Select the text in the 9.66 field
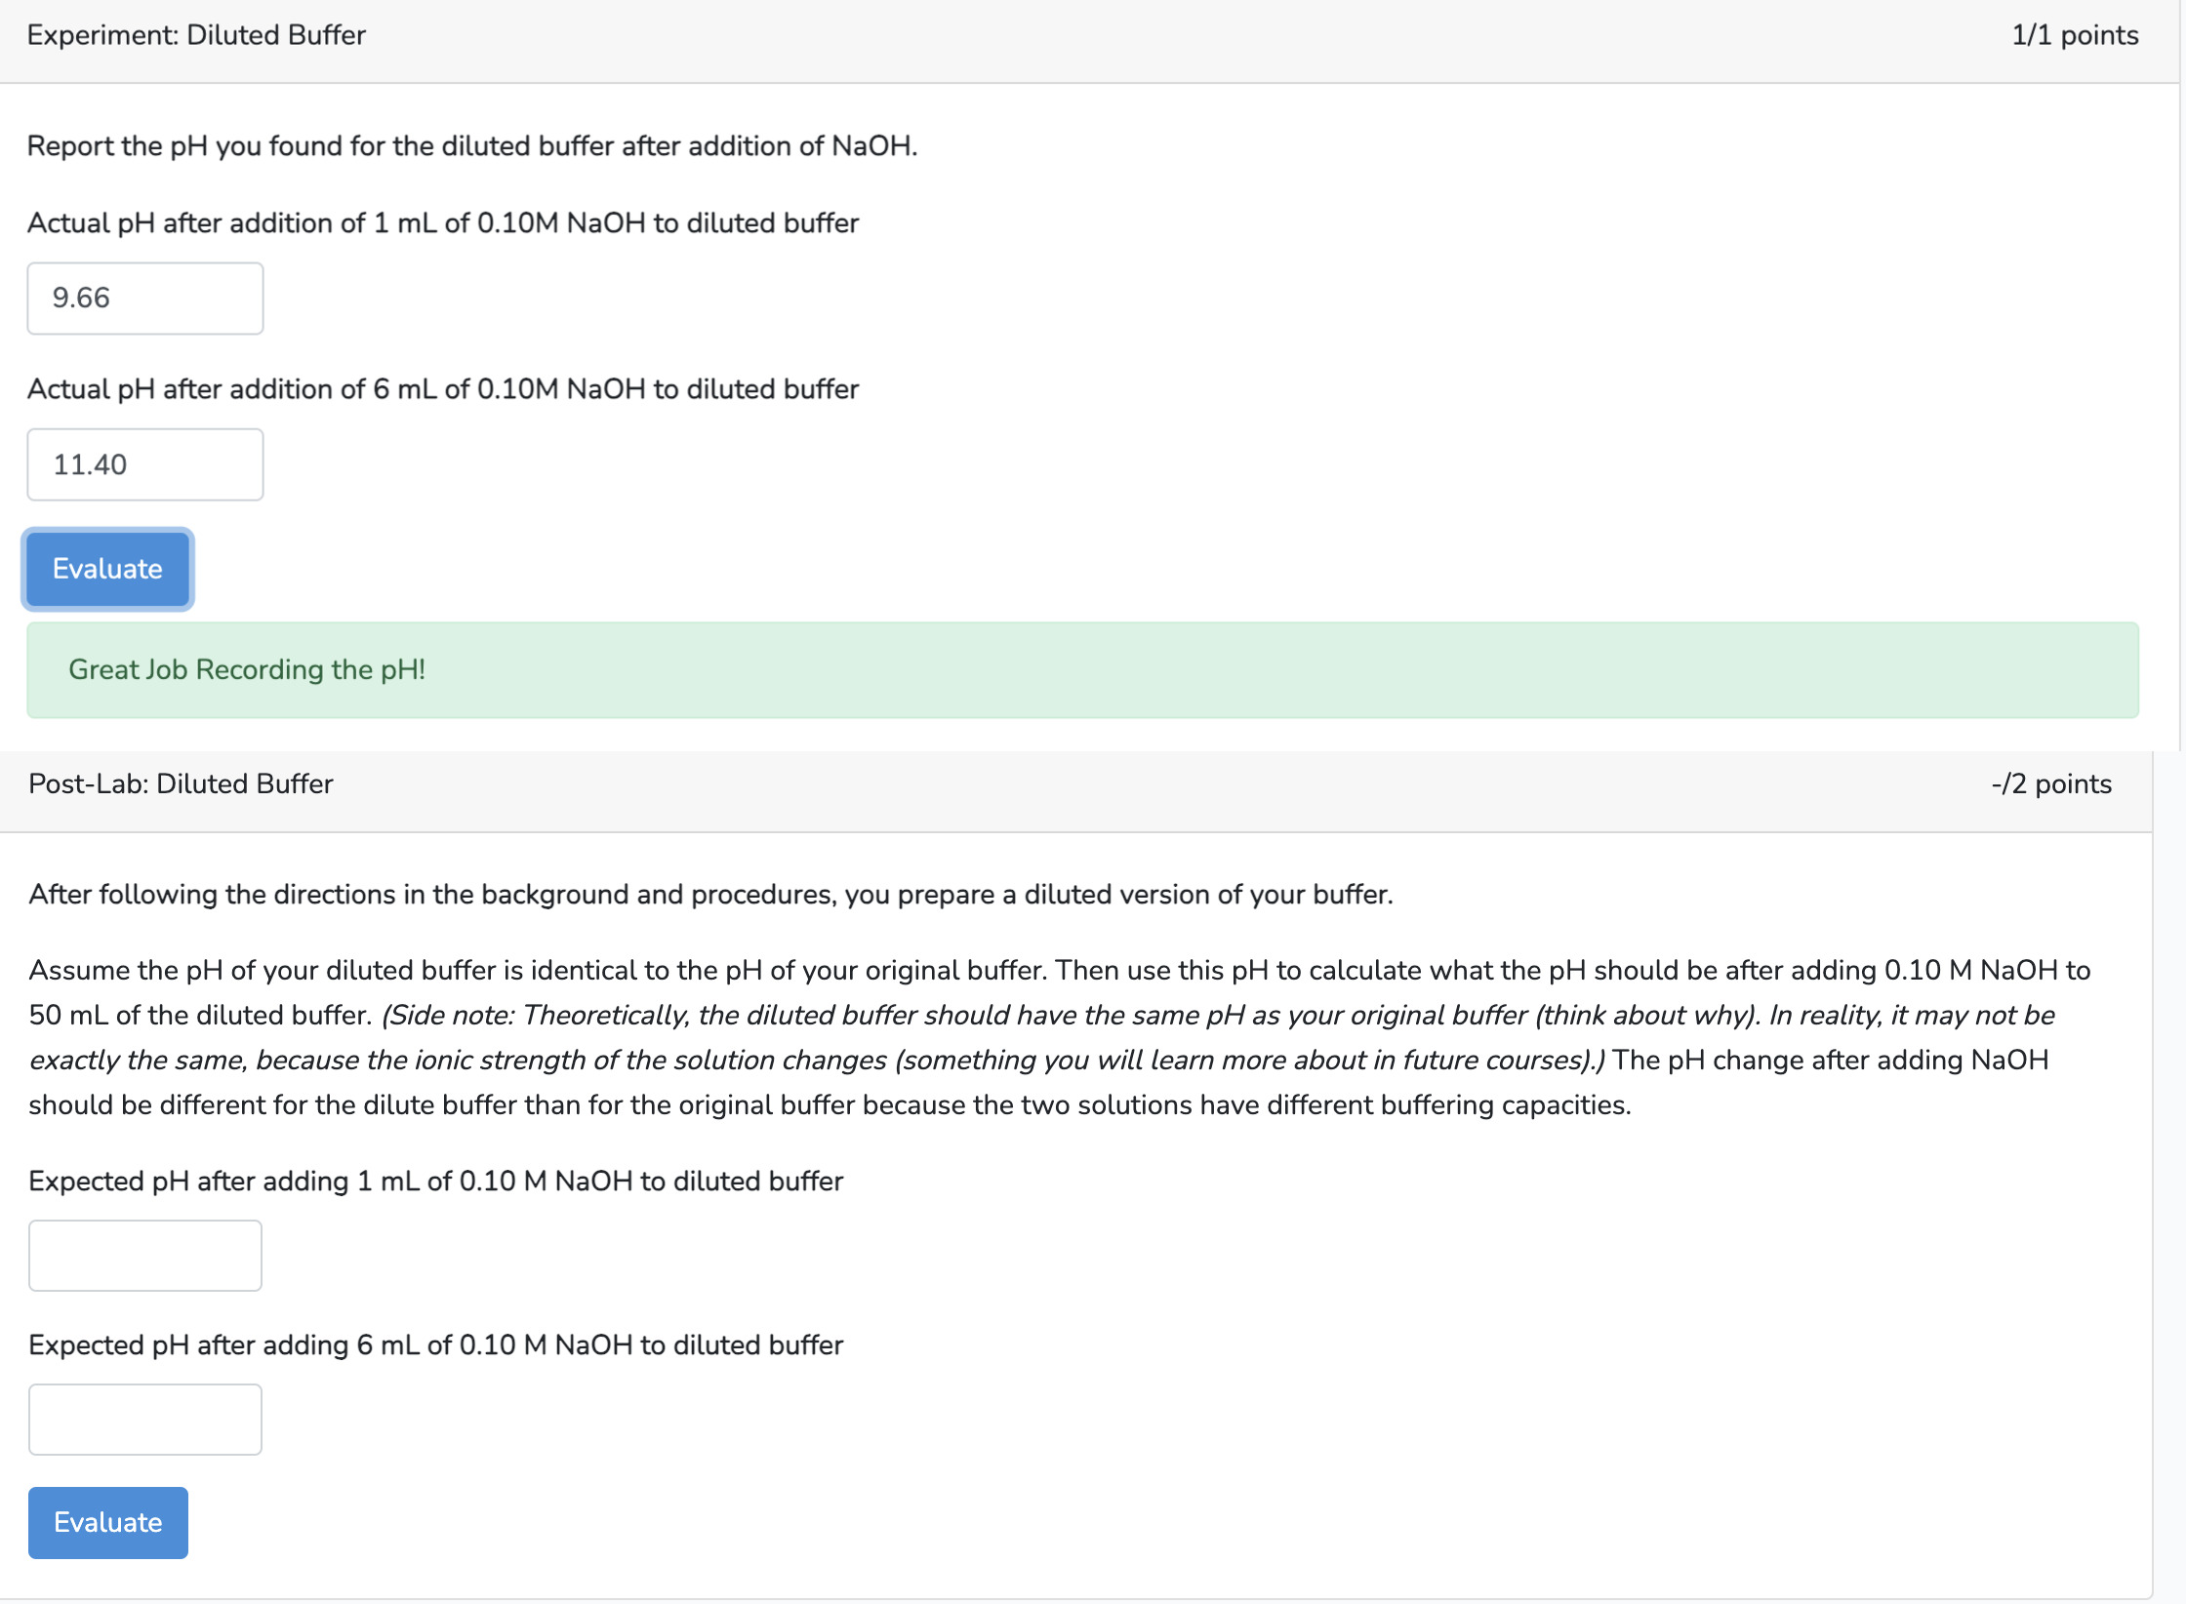The image size is (2186, 1604). (80, 298)
